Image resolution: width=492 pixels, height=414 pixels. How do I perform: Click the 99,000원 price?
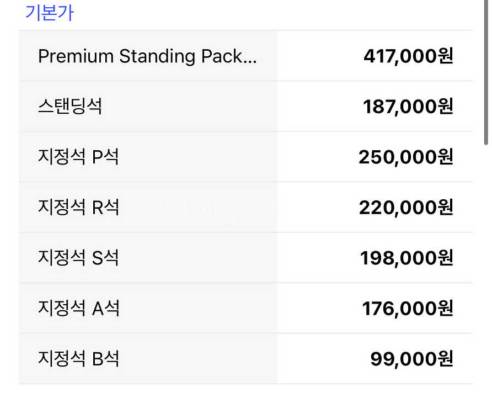[411, 359]
